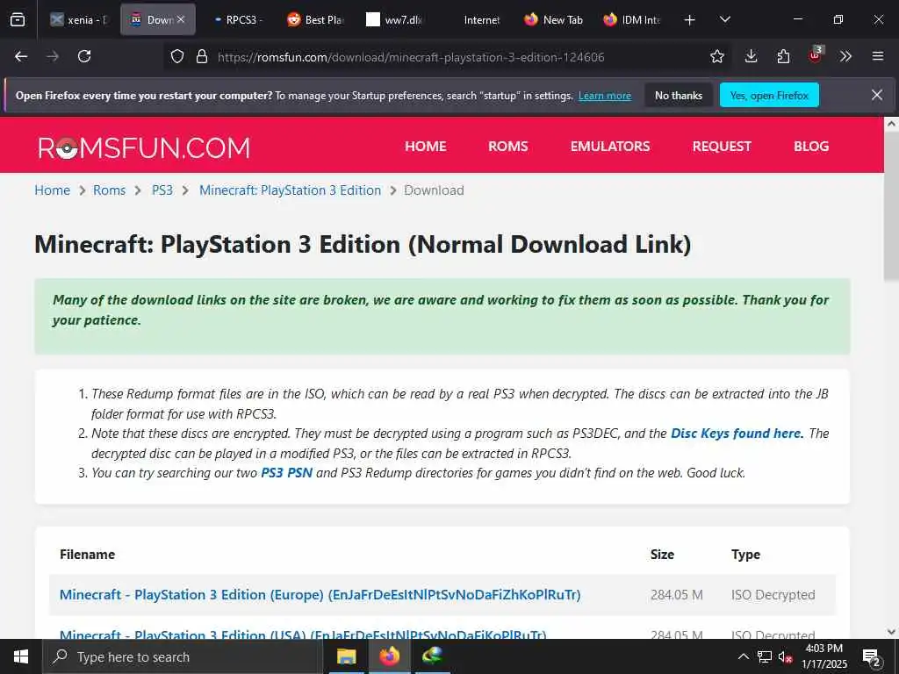
Task: Bookmark this page with the star icon
Action: [x=716, y=56]
